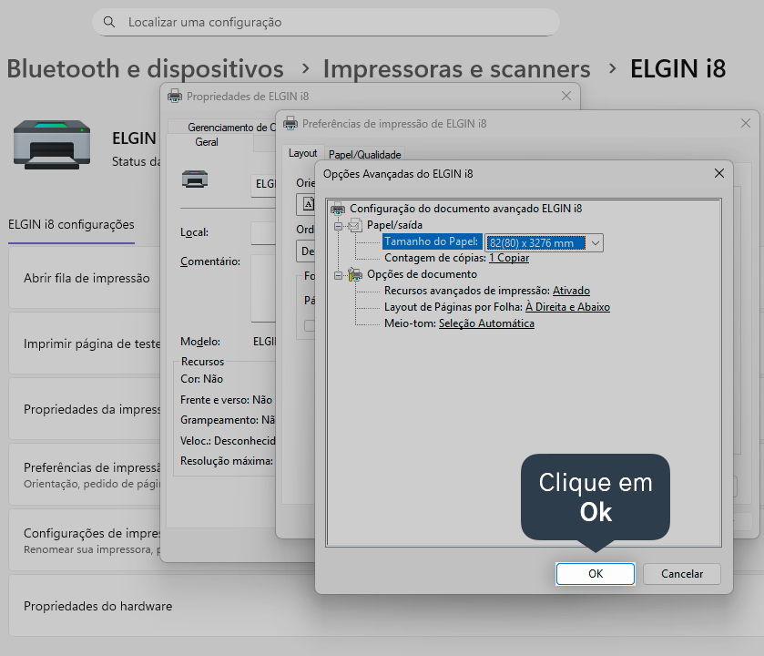The width and height of the screenshot is (764, 656).
Task: Select the Recursos avançados de impressão row label
Action: coord(467,291)
